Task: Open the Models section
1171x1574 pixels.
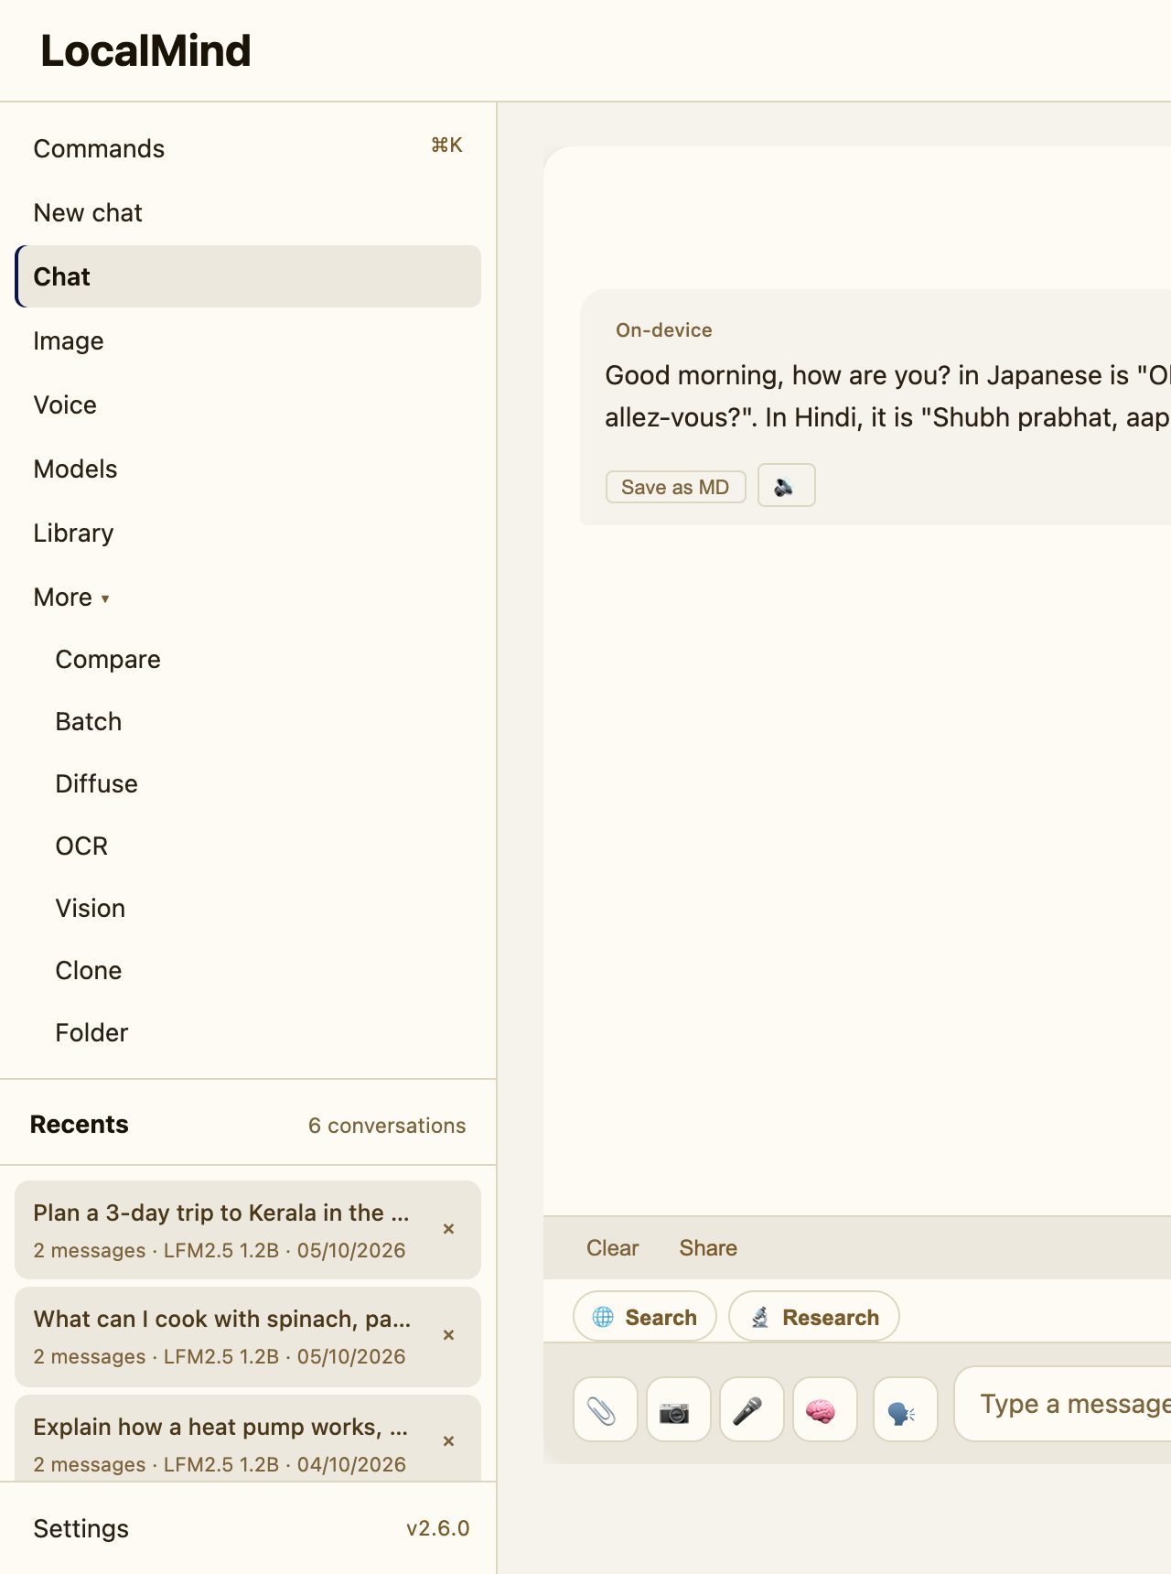Action: [x=248, y=469]
